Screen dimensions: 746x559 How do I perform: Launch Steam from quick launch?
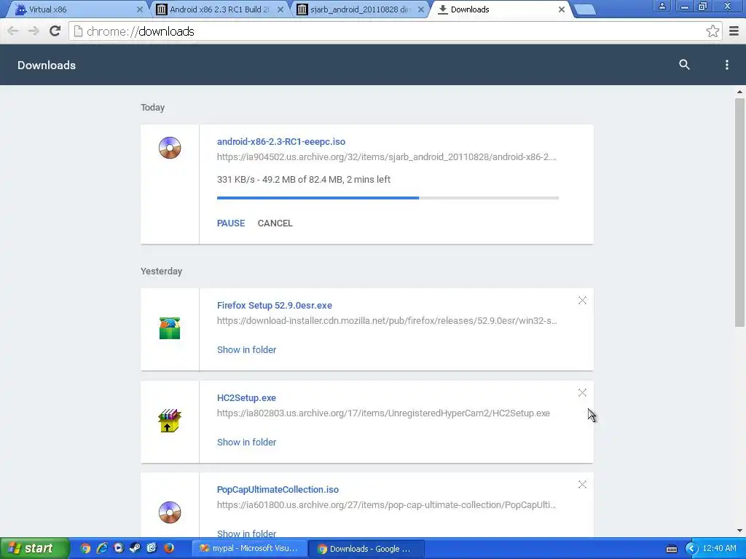click(135, 549)
